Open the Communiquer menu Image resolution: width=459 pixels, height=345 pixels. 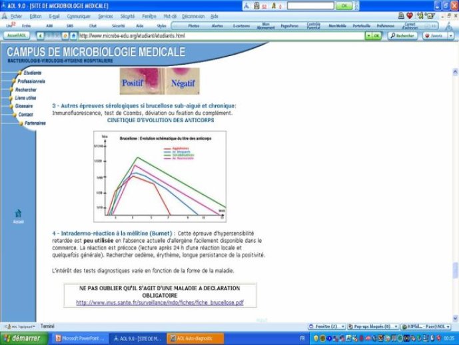click(79, 17)
